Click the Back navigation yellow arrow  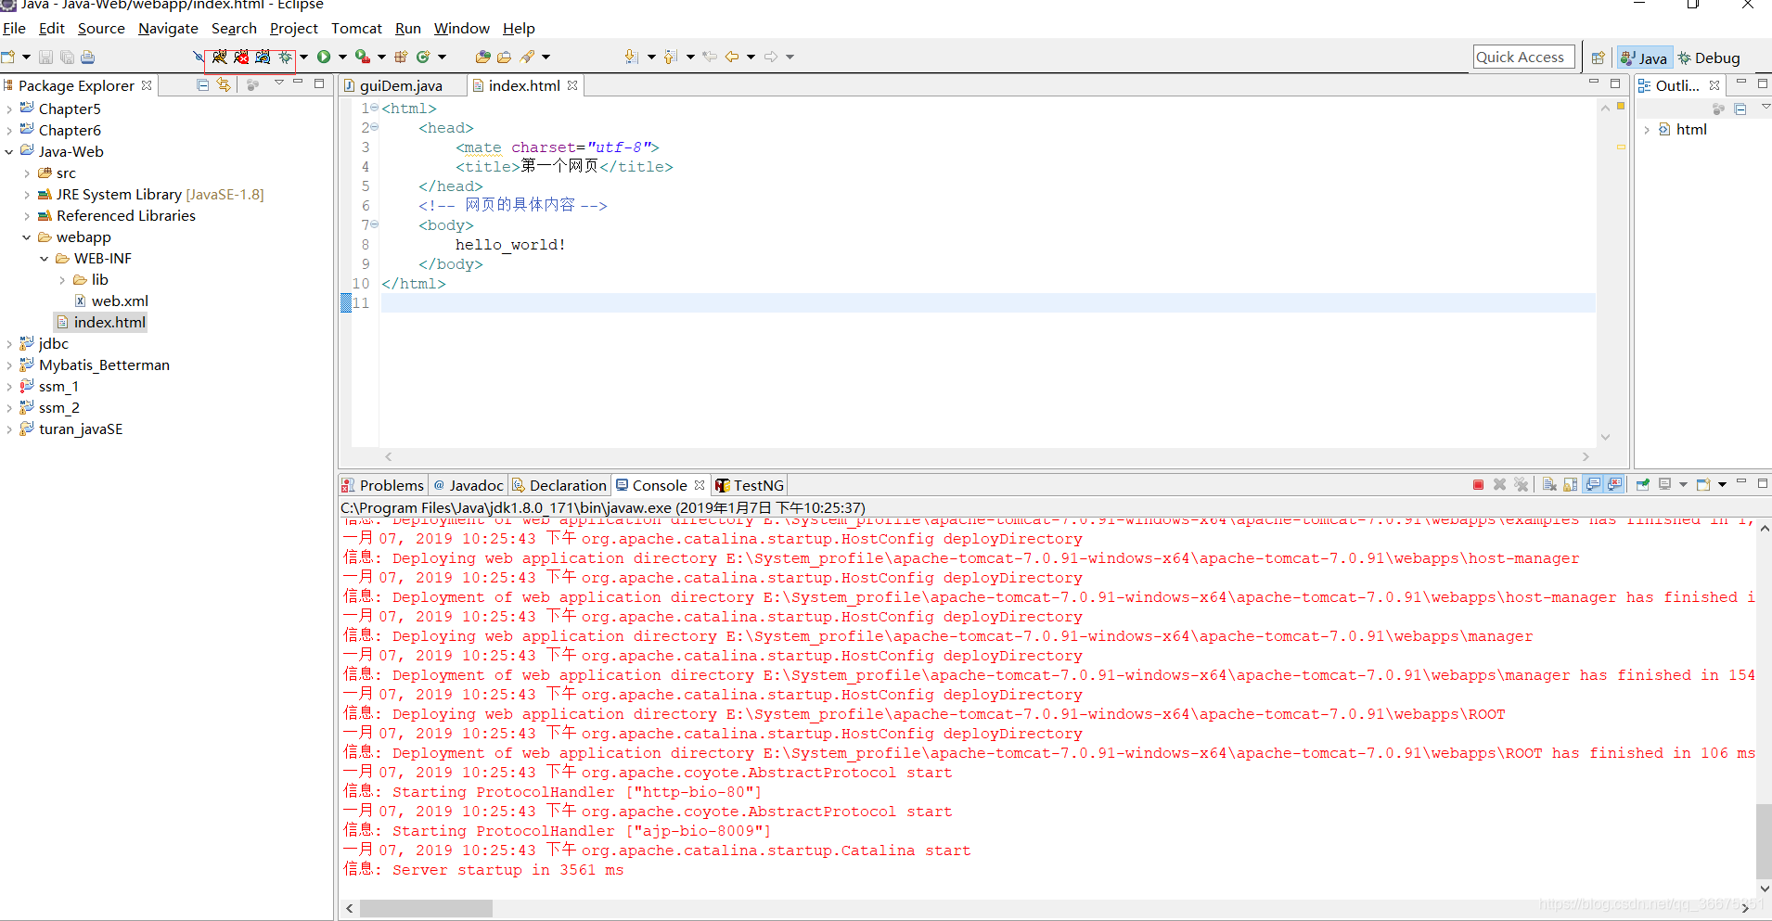(732, 57)
